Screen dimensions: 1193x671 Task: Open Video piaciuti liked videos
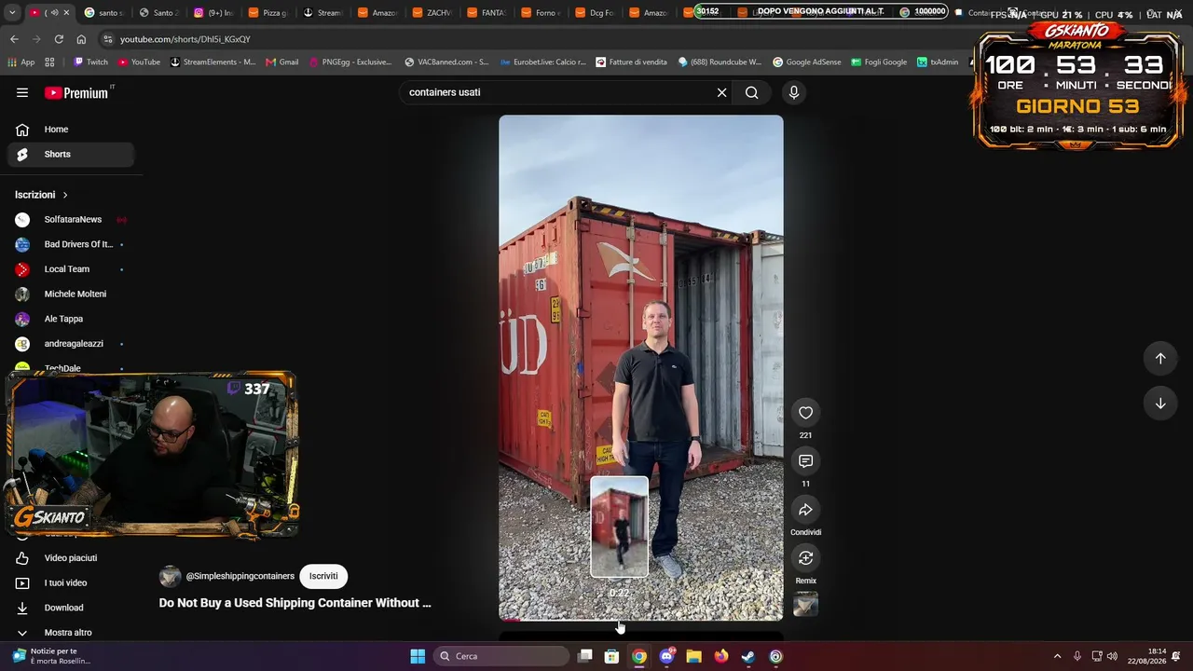point(71,558)
